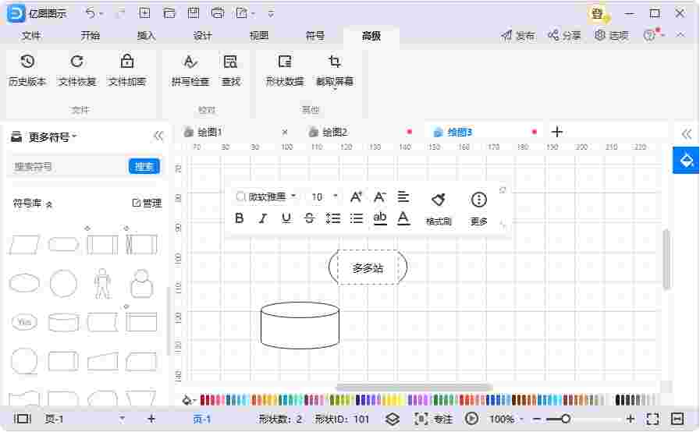Open text alignment in floating toolbar
The image size is (700, 432).
(x=403, y=197)
